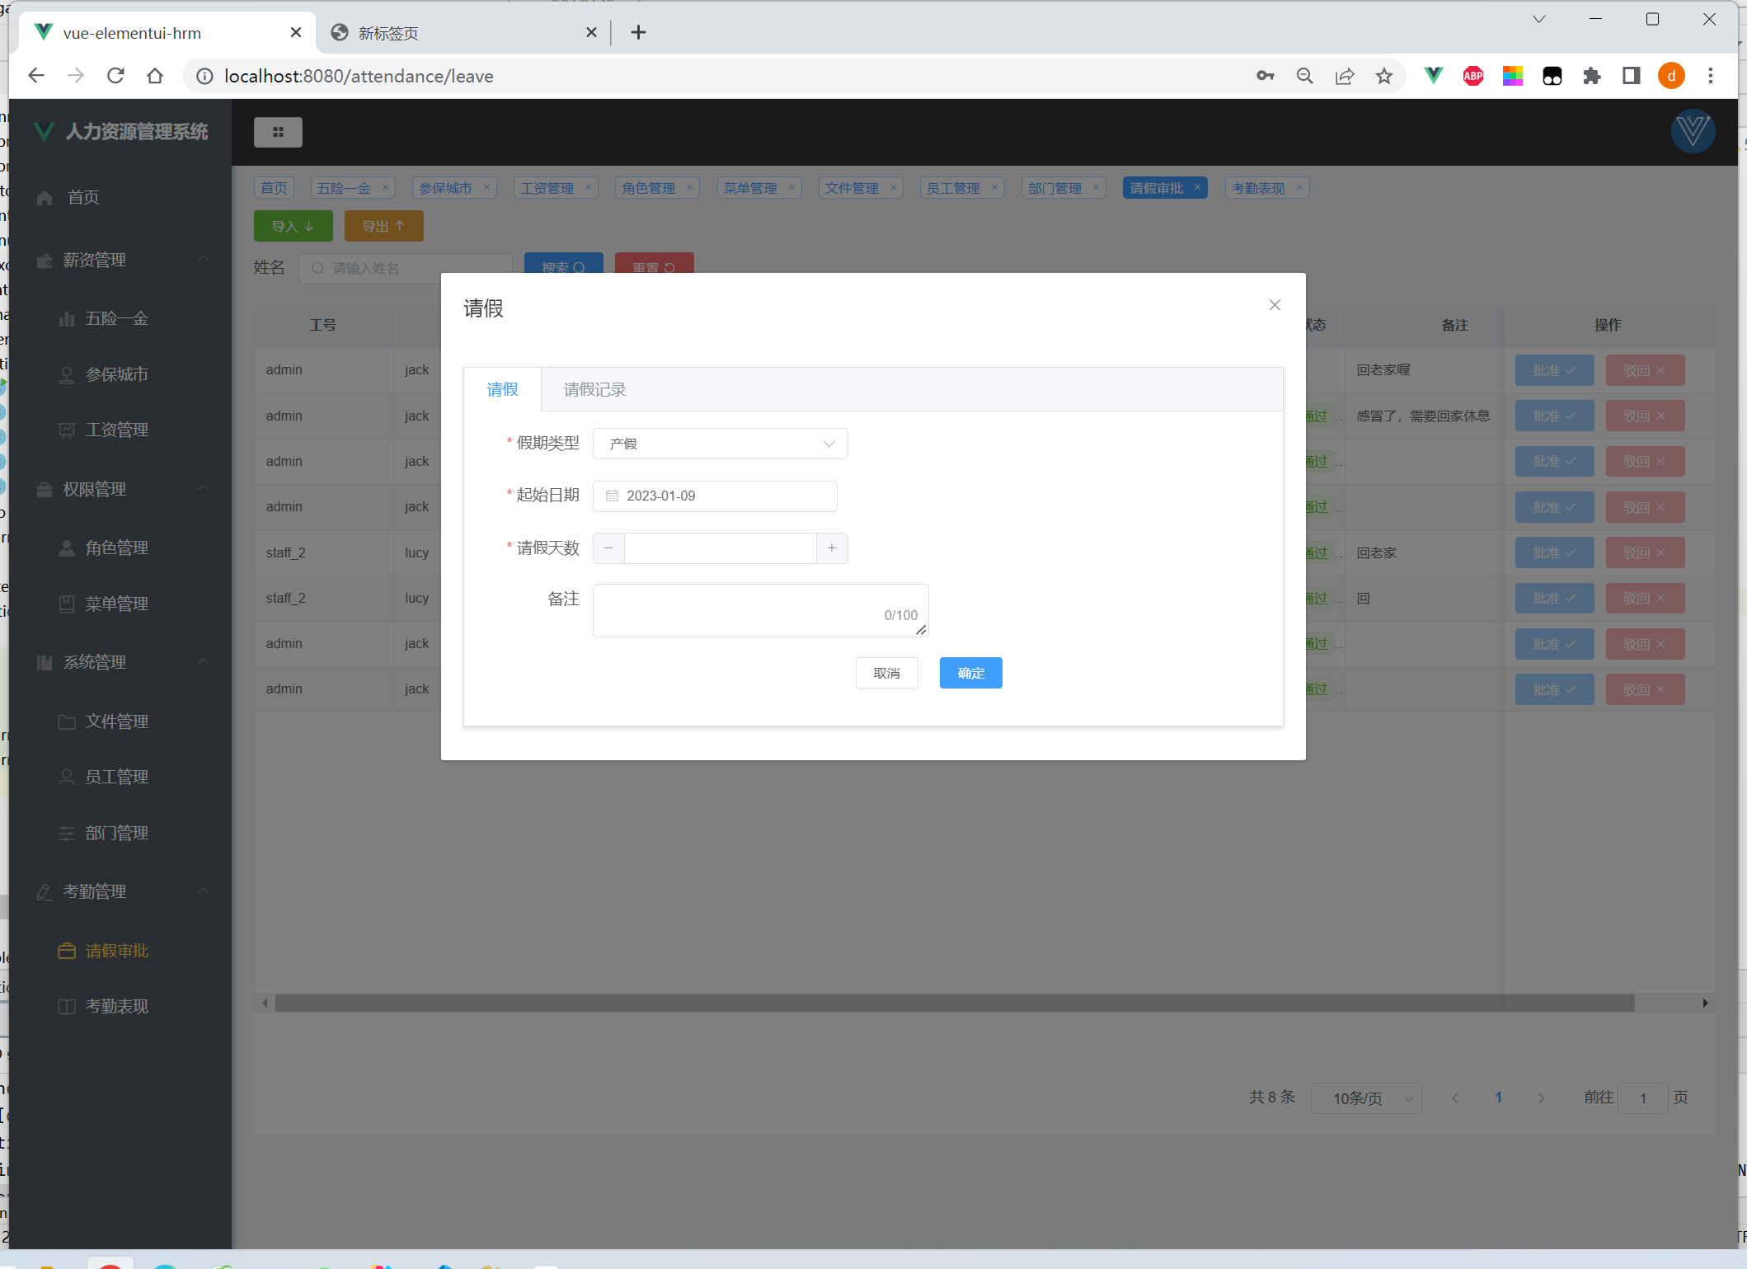Open the AdBlock Plus extension icon
Viewport: 1747px width, 1269px height.
coord(1473,76)
